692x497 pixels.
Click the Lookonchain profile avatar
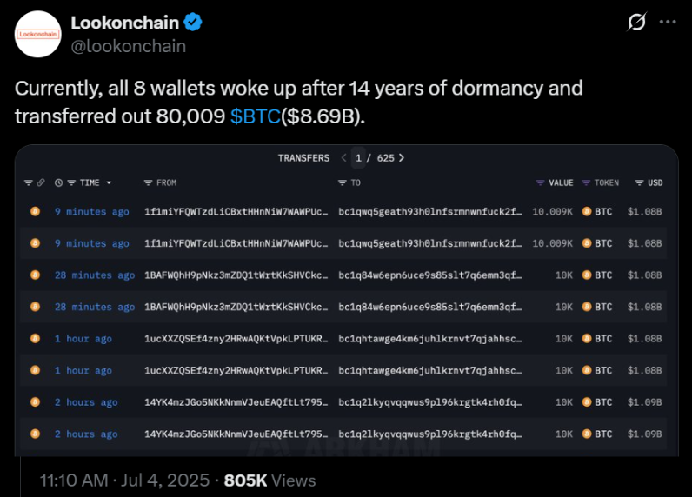[38, 35]
